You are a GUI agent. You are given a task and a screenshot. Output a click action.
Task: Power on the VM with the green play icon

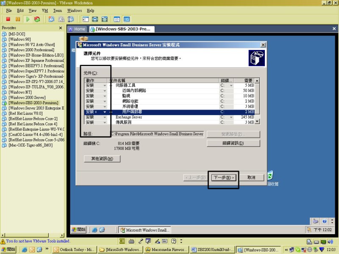tap(28, 19)
